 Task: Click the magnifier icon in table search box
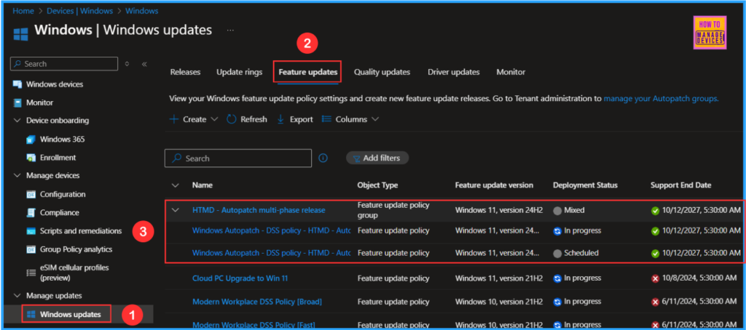(176, 158)
